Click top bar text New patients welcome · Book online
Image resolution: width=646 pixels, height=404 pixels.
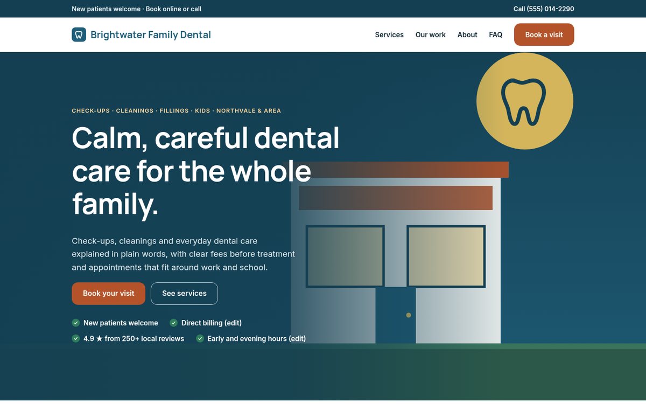click(x=136, y=9)
